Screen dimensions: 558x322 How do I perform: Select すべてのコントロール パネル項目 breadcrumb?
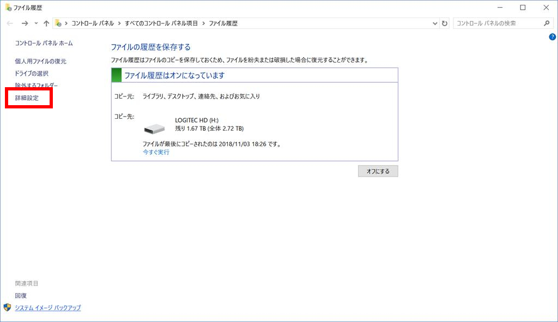coord(161,23)
